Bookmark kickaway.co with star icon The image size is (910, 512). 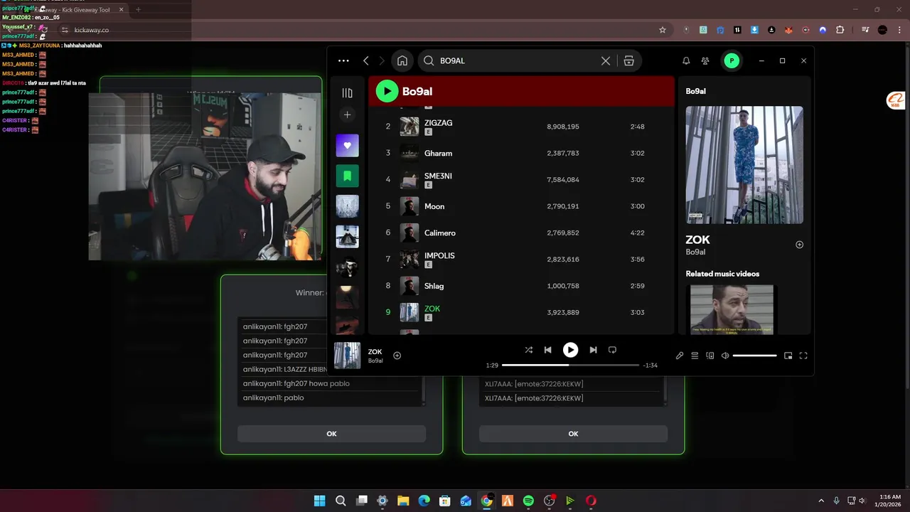(663, 30)
